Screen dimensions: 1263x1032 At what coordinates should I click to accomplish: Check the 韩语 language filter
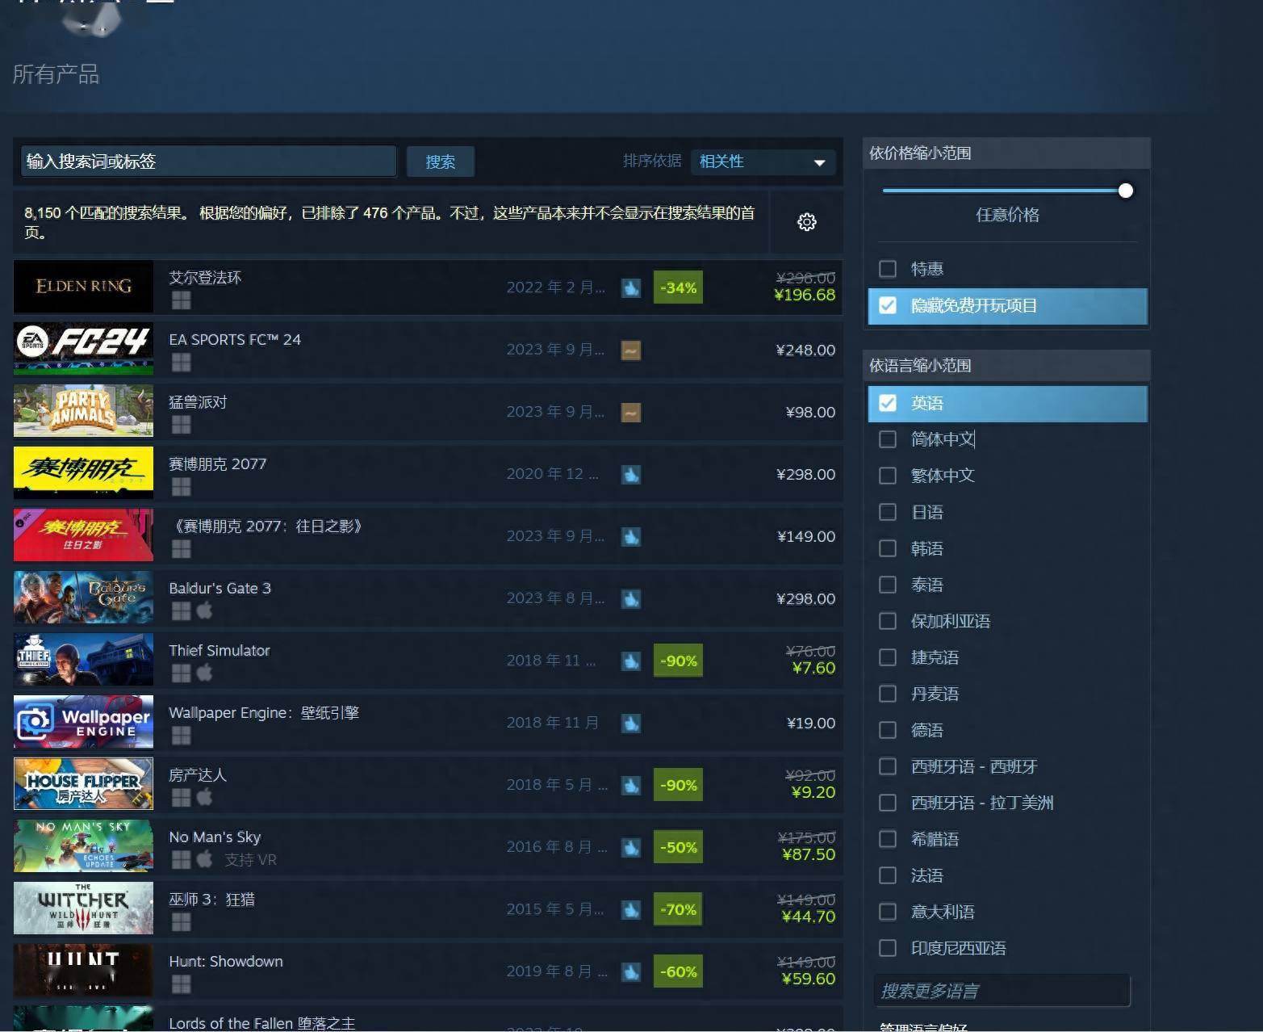click(x=888, y=548)
